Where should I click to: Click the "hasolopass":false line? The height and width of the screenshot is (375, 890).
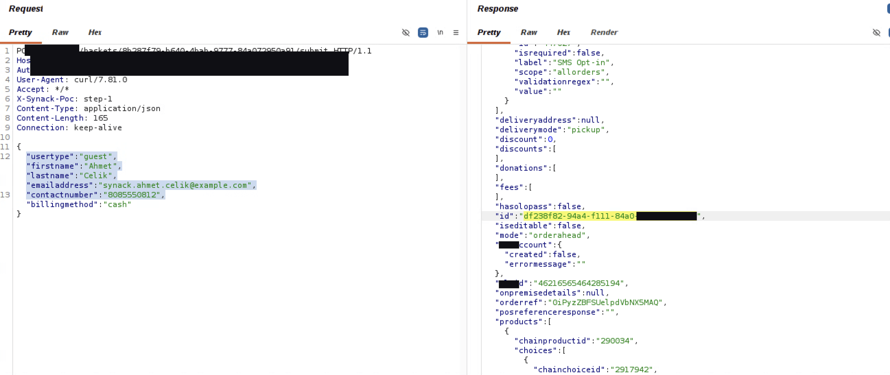click(x=540, y=207)
